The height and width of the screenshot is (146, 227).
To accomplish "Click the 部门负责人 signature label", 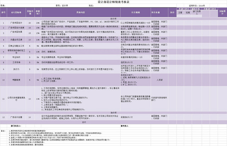I will click(x=16, y=126).
